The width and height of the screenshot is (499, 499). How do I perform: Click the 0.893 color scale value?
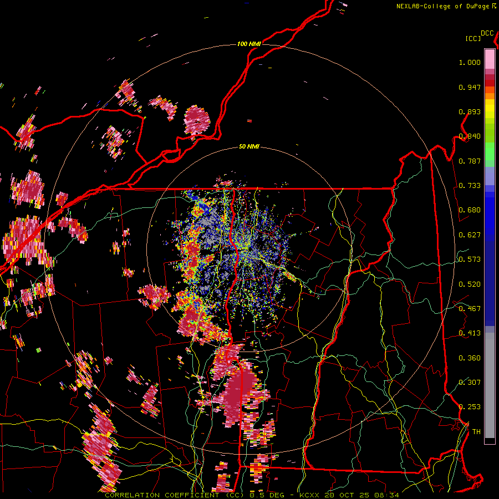pos(470,111)
